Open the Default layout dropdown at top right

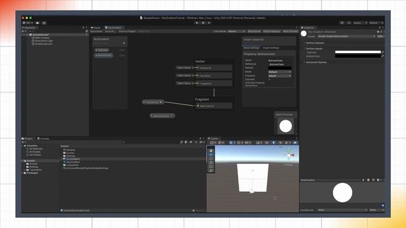pyautogui.click(x=376, y=23)
